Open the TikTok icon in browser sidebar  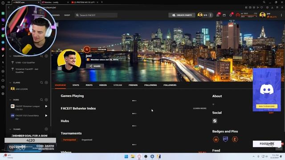coord(3,56)
